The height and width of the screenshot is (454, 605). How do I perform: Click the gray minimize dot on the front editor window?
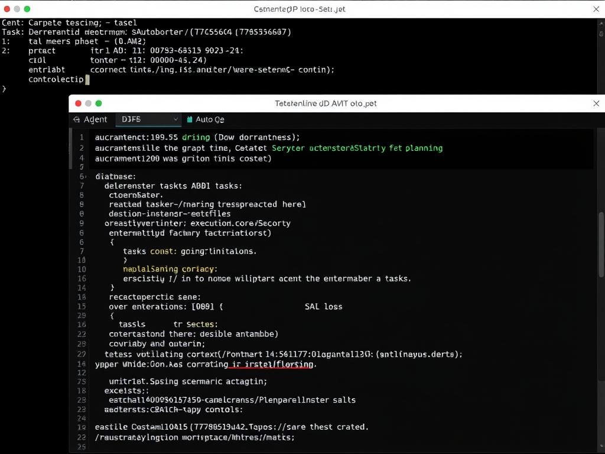(x=89, y=103)
